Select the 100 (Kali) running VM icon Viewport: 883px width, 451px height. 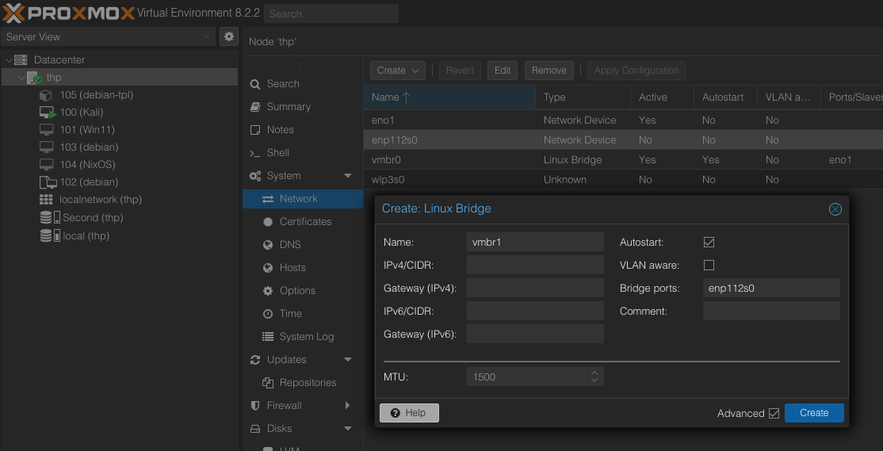tap(48, 113)
